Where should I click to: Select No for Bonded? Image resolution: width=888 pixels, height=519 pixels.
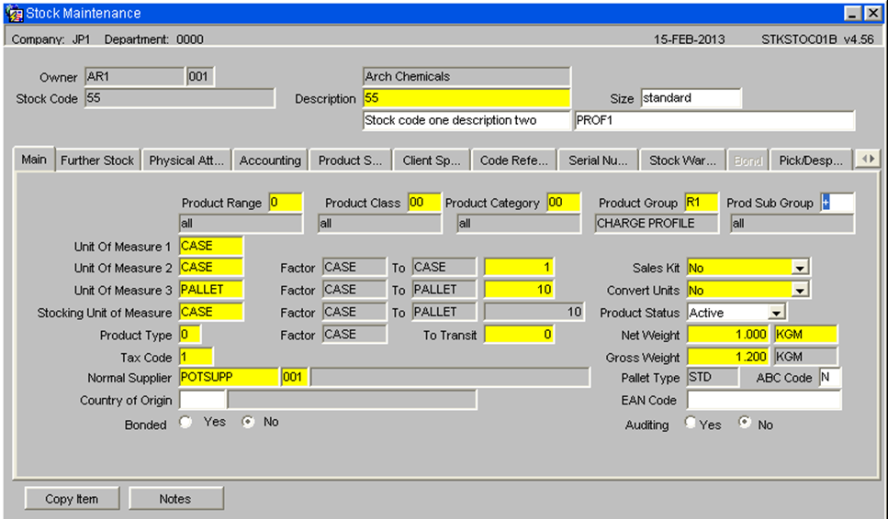(248, 422)
